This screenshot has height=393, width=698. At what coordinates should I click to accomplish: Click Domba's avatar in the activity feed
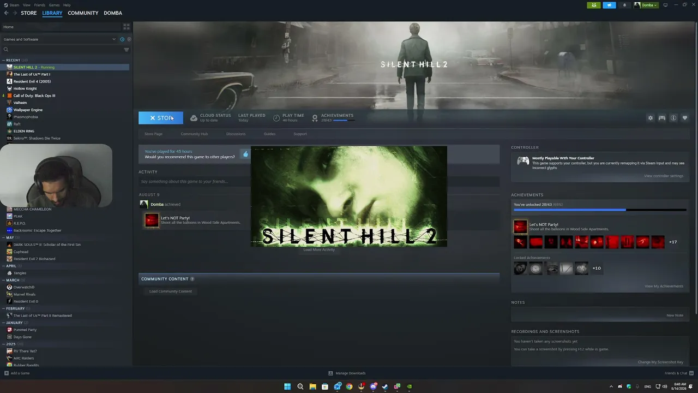pos(144,204)
